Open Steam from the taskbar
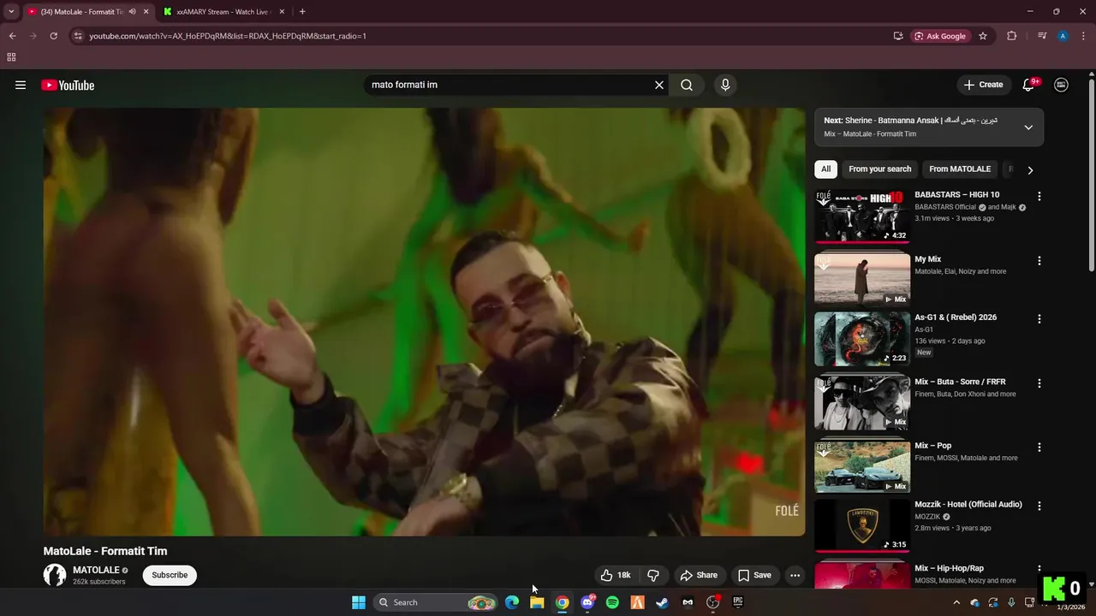The height and width of the screenshot is (616, 1096). click(662, 602)
